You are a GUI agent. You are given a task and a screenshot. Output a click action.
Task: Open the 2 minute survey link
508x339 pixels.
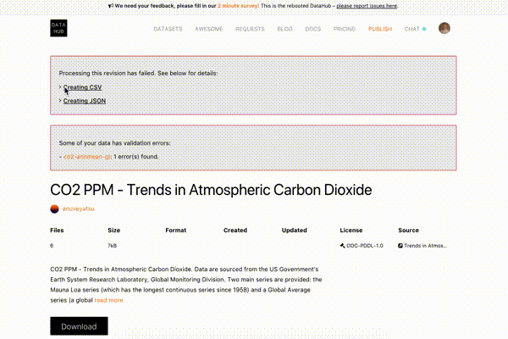[x=238, y=6]
